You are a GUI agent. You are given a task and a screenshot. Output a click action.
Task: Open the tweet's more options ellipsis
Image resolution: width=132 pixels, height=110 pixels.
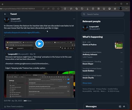click(74, 19)
